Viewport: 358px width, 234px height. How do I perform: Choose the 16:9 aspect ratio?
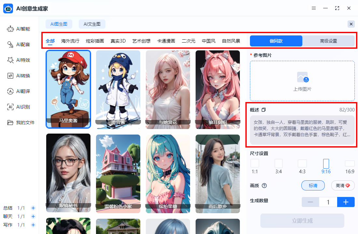point(350,167)
